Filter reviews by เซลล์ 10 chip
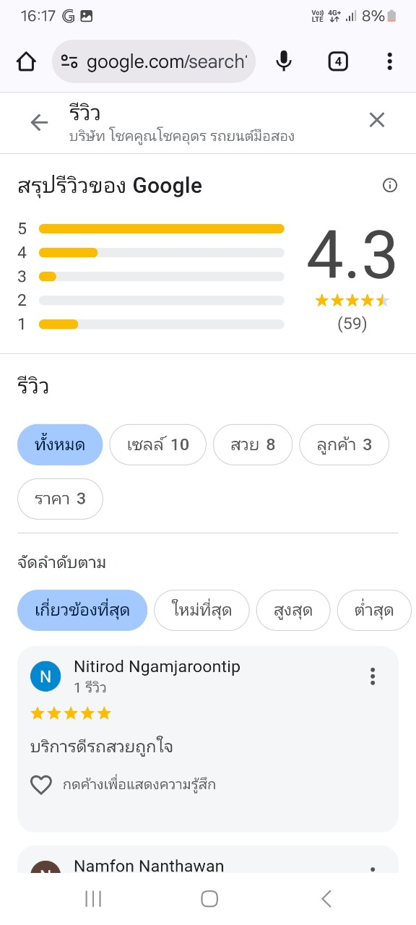Screen dimensions: 416x925 click(158, 444)
